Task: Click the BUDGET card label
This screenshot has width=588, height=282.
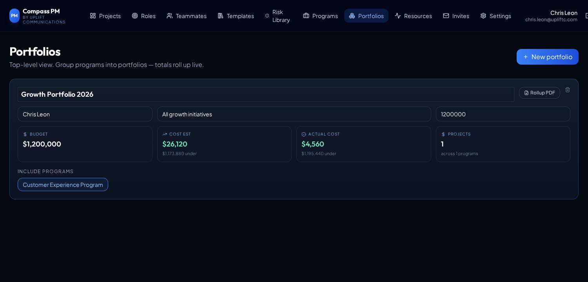Action: coord(39,134)
